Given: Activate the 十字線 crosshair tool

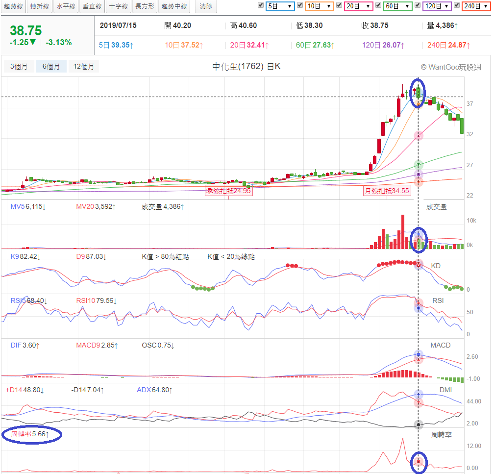Looking at the screenshot, I should point(118,6).
